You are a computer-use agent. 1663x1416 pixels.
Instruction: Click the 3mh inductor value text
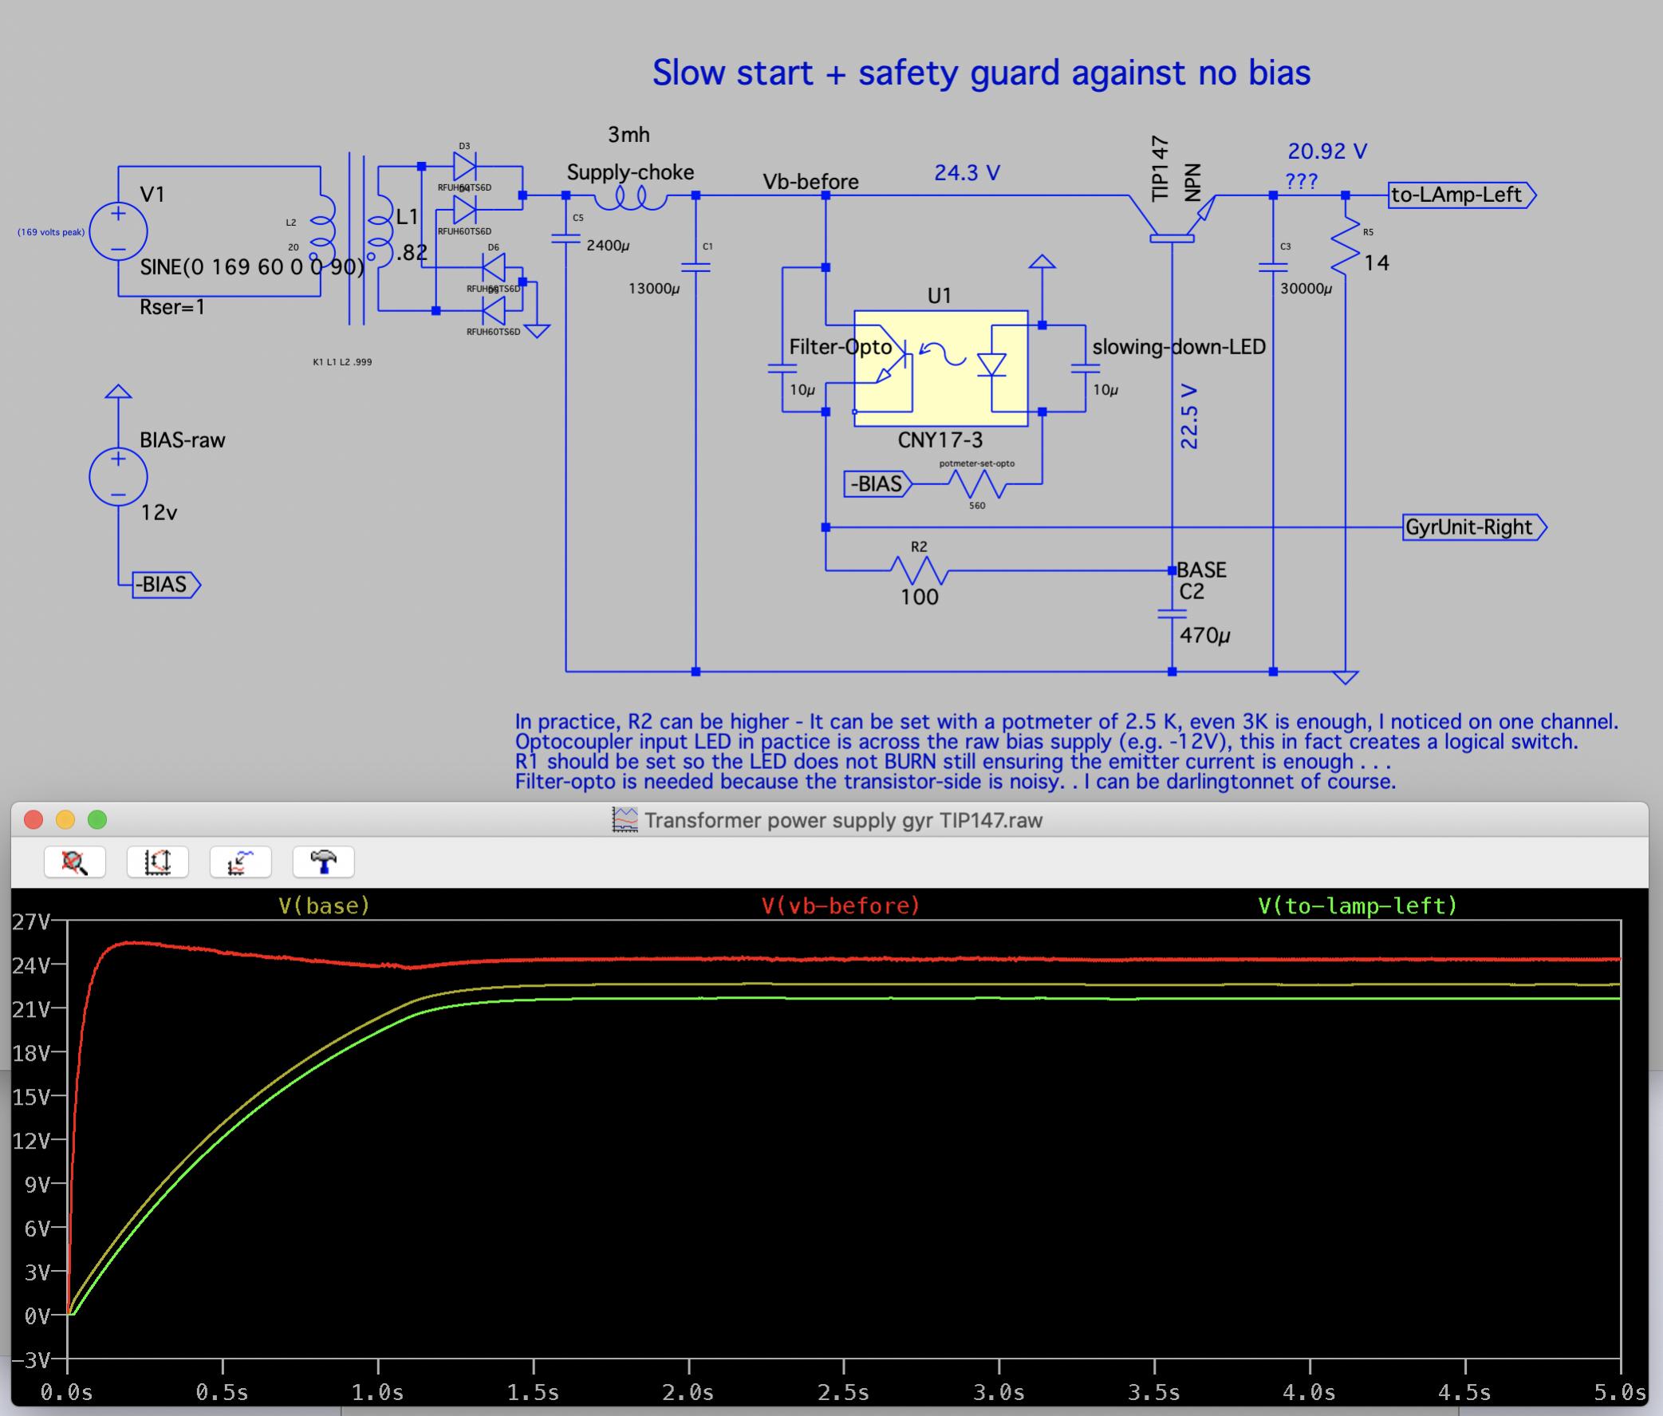click(x=629, y=135)
